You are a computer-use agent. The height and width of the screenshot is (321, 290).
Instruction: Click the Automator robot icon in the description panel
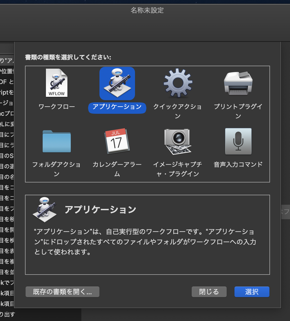(44, 209)
